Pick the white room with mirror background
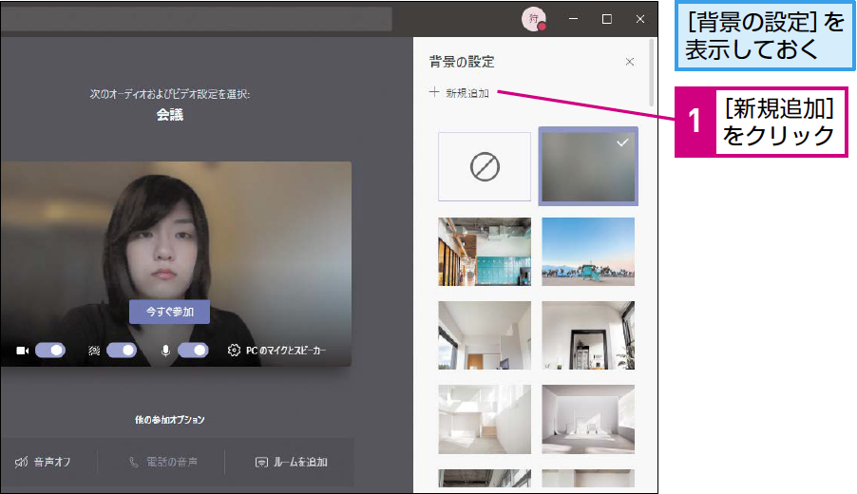 [x=588, y=335]
